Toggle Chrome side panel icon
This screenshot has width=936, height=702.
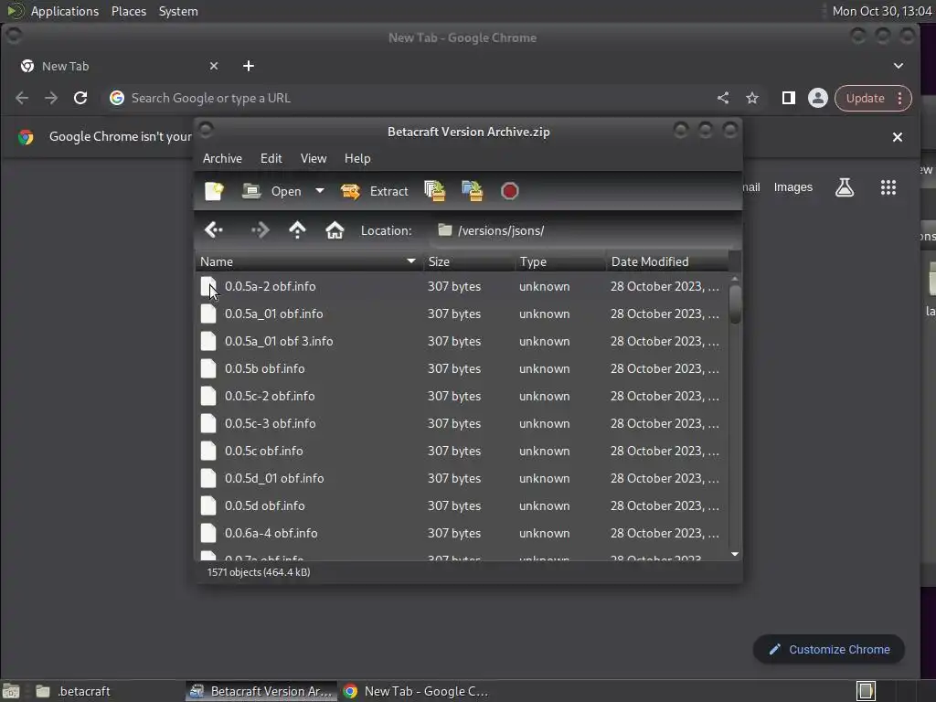(x=789, y=98)
